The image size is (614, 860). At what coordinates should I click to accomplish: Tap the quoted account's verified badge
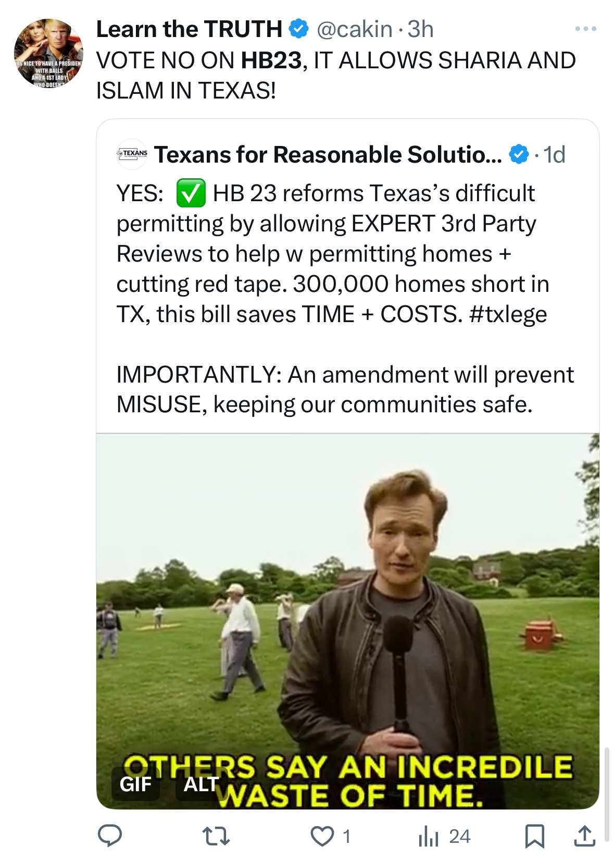[x=518, y=155]
